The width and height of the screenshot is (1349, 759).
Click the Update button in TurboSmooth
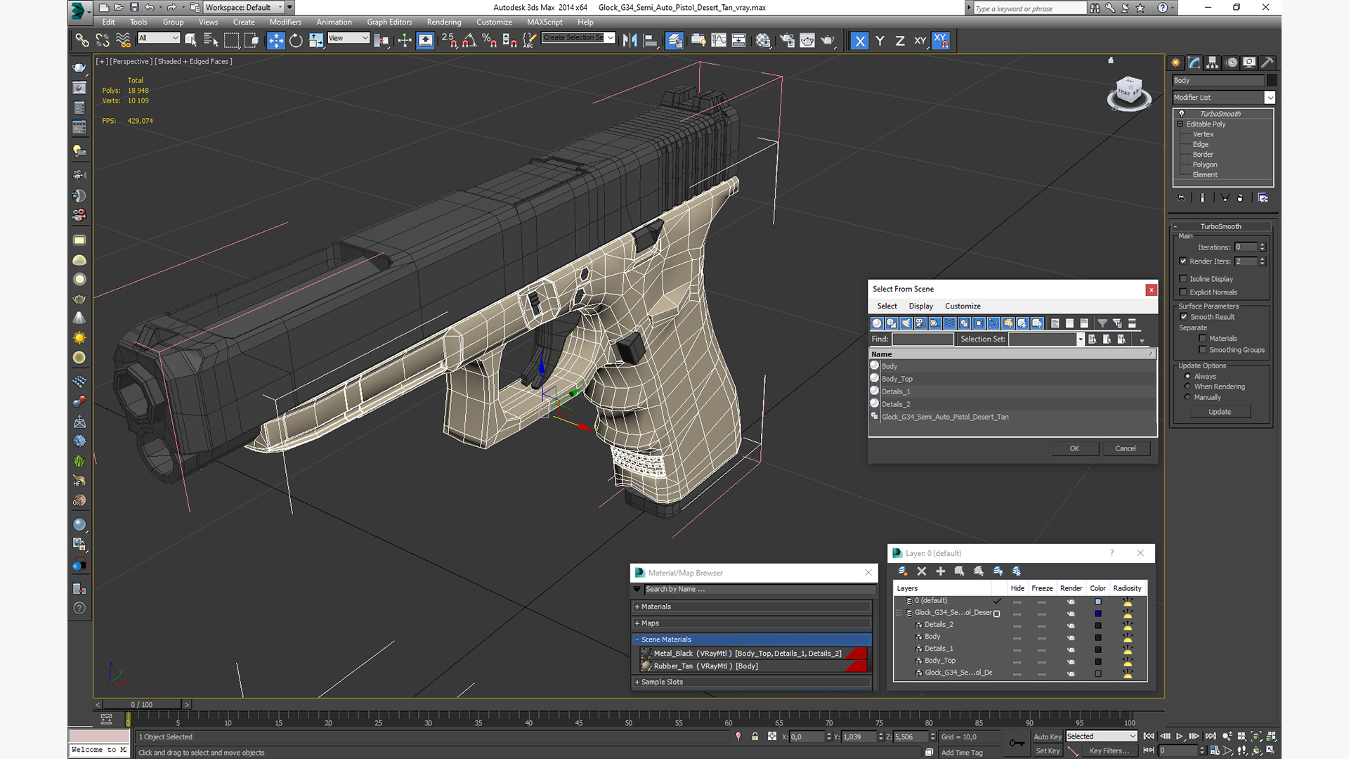pyautogui.click(x=1220, y=412)
